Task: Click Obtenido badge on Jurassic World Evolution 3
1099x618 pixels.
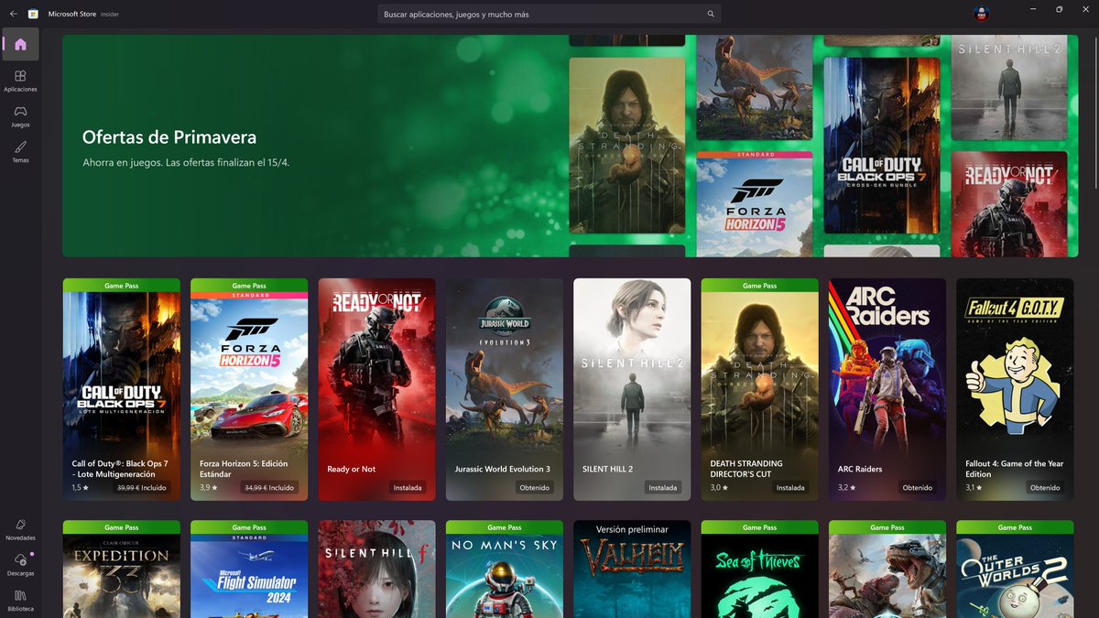Action: (535, 488)
